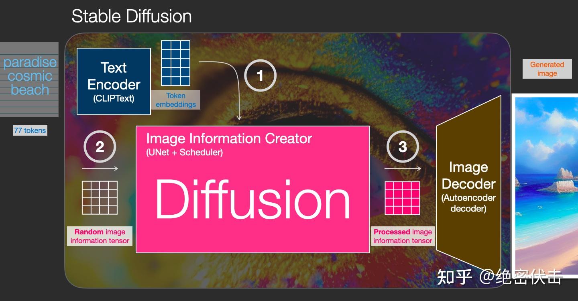Select the Token embeddings grid icon
The height and width of the screenshot is (301, 578).
point(175,63)
